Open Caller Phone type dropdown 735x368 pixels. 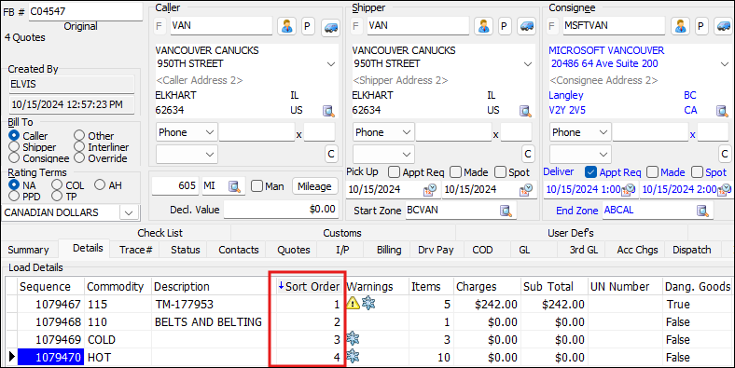pyautogui.click(x=187, y=132)
